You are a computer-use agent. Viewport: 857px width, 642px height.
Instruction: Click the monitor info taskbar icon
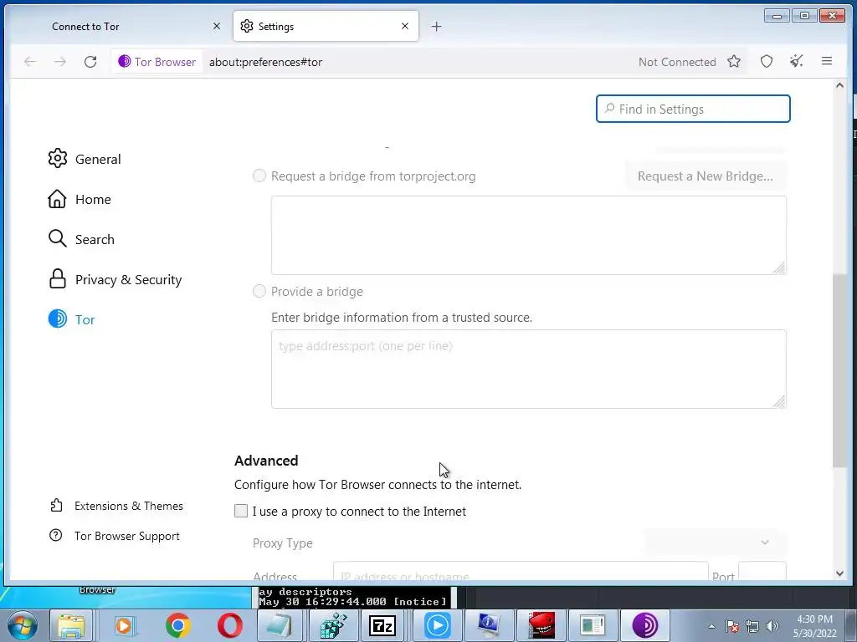(488, 625)
